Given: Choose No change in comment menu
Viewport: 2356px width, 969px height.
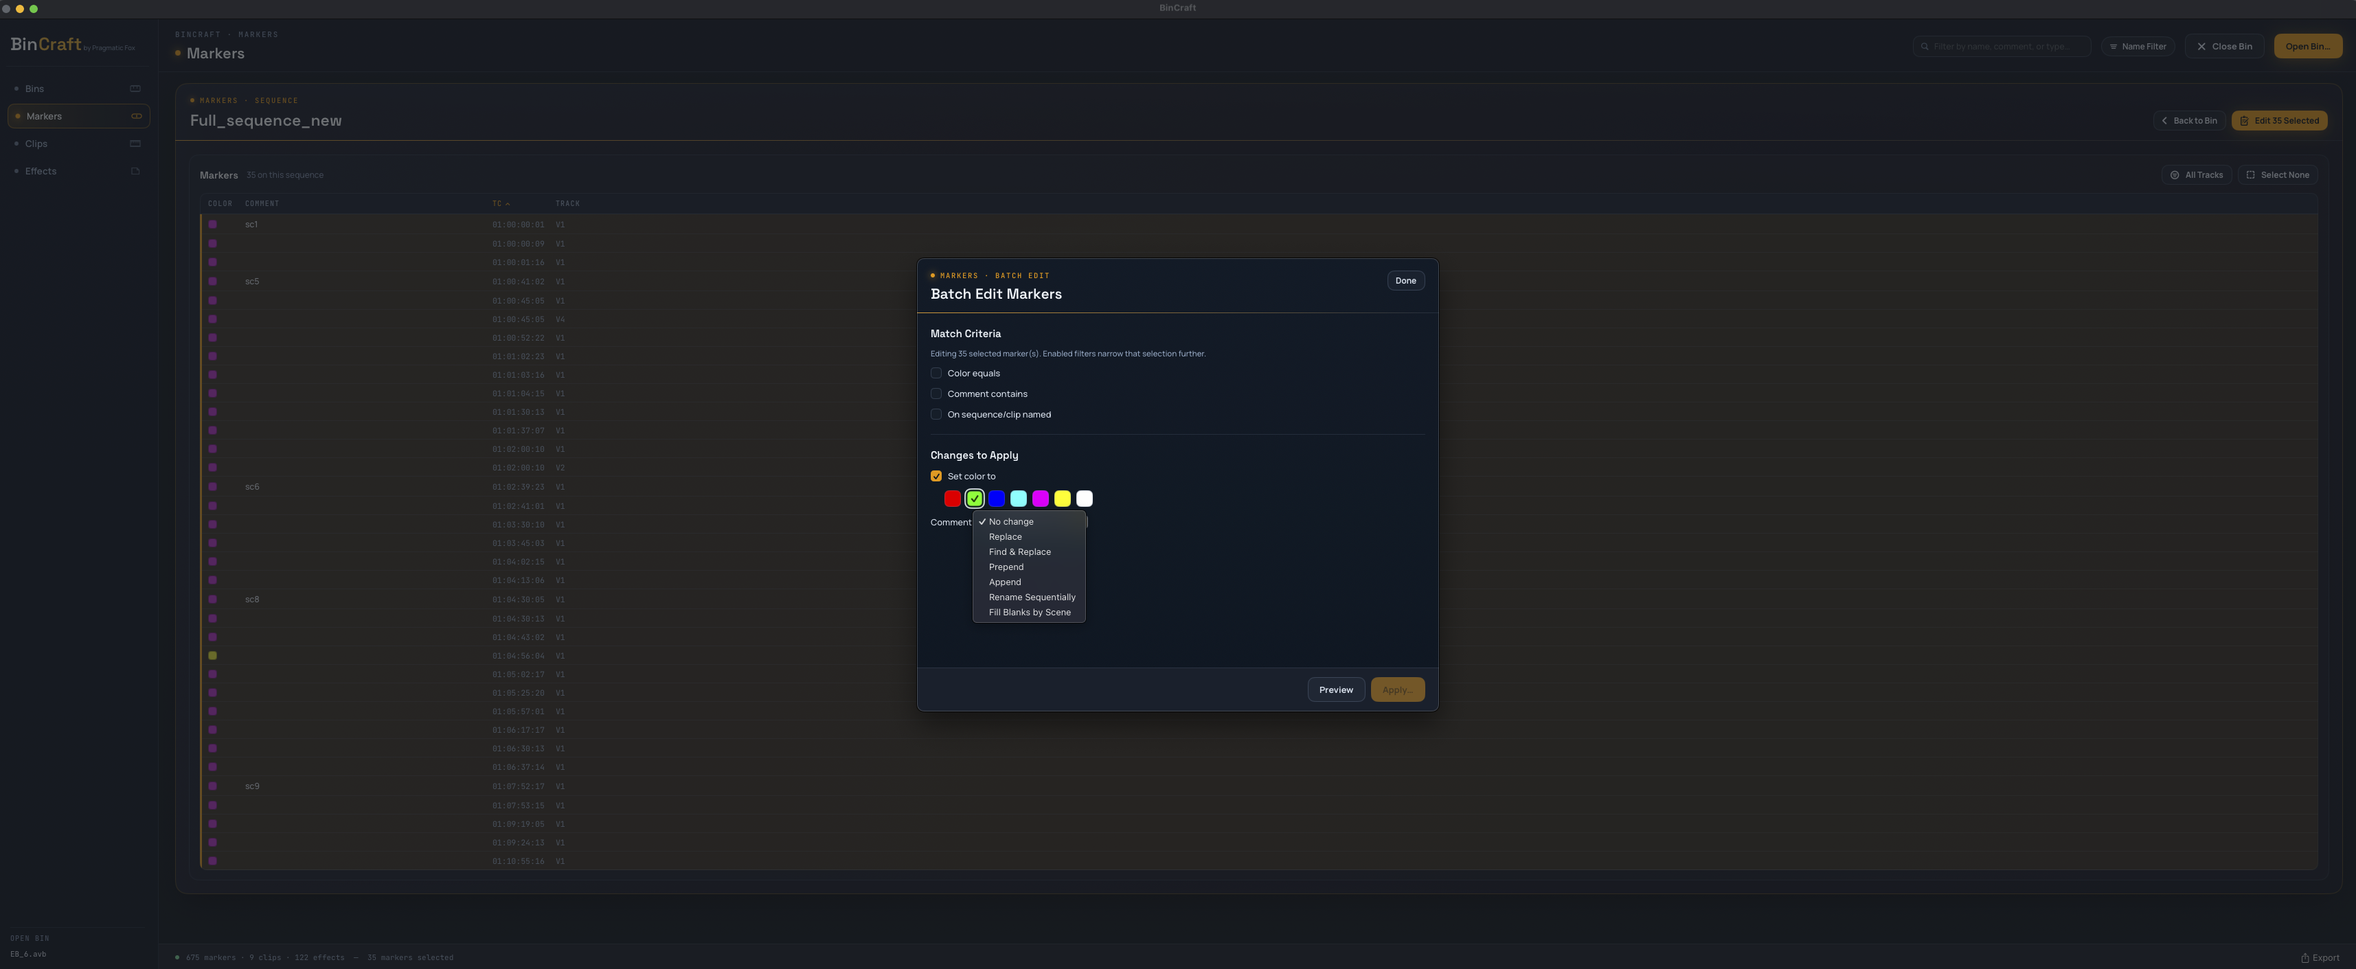Looking at the screenshot, I should (1029, 522).
